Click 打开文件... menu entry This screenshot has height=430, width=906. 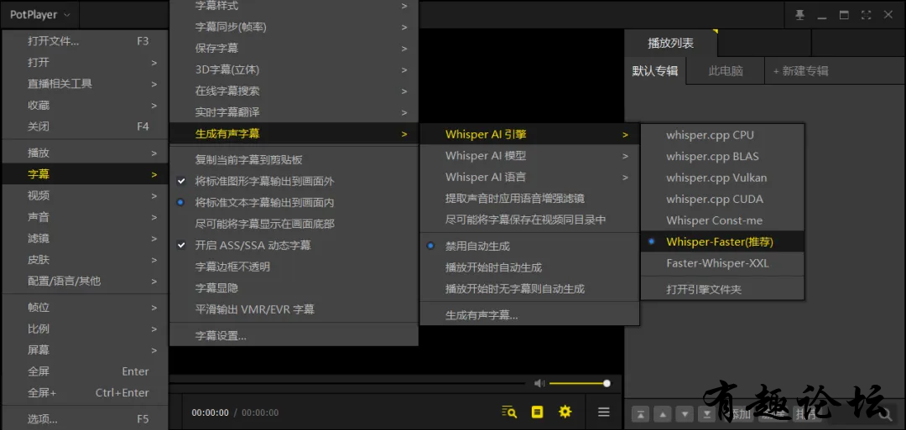[x=86, y=41]
